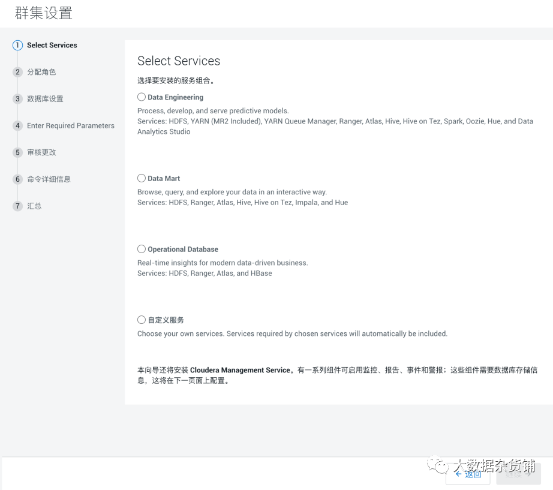Click step 1 Select Services circle icon
Screen dimensions: 553x490
coord(17,45)
